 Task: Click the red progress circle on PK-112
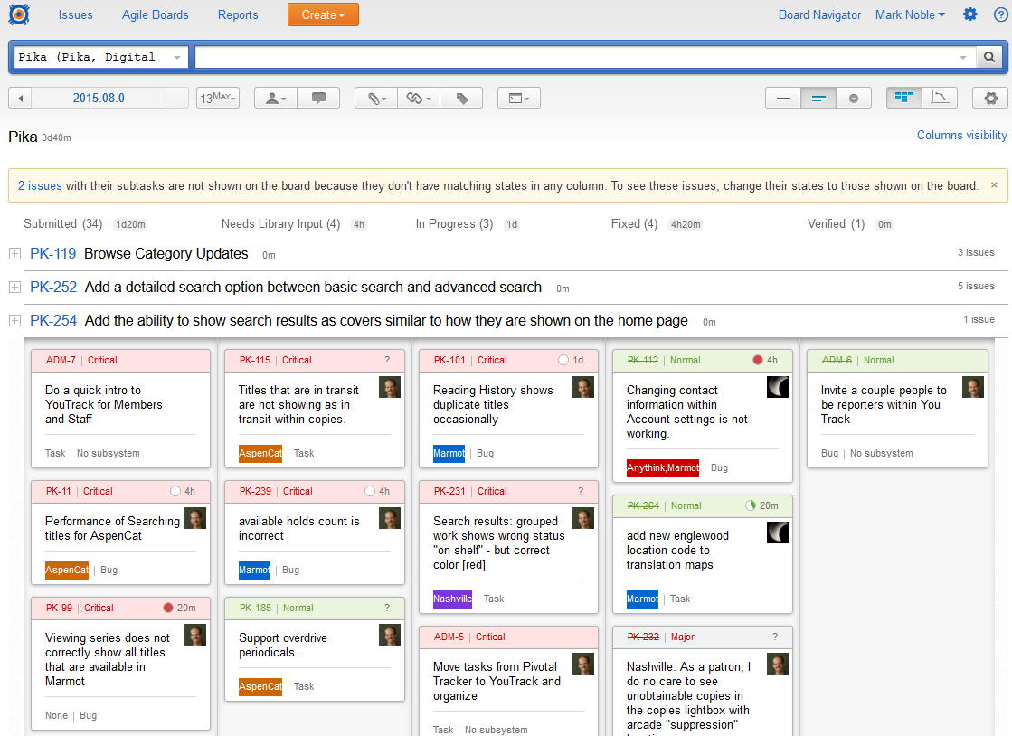[x=758, y=360]
